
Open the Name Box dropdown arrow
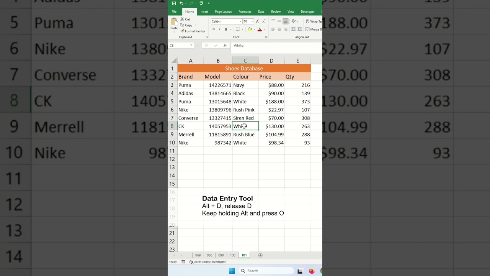tap(191, 45)
